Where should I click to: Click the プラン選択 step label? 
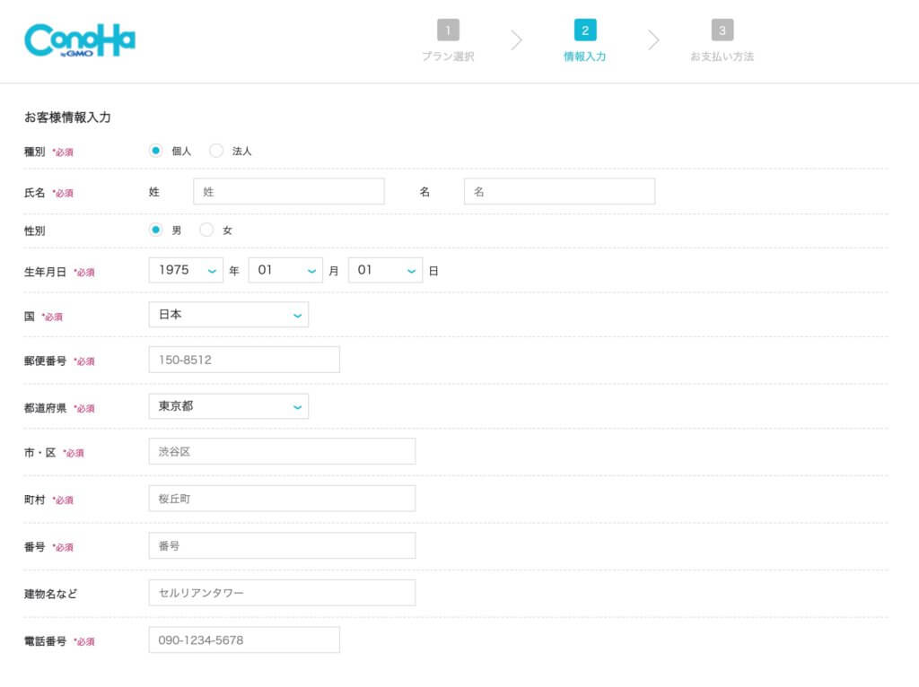point(449,57)
